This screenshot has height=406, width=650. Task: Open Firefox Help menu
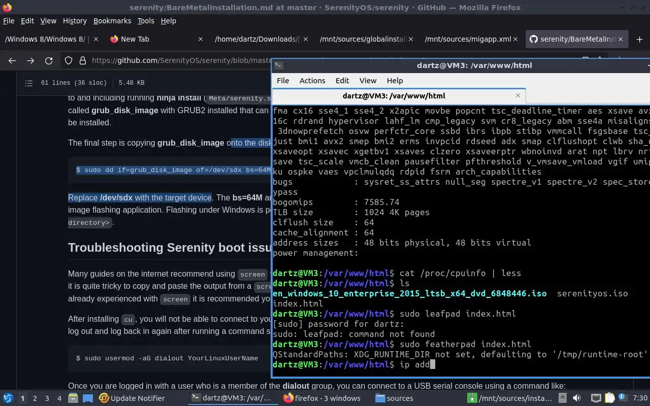pyautogui.click(x=168, y=21)
